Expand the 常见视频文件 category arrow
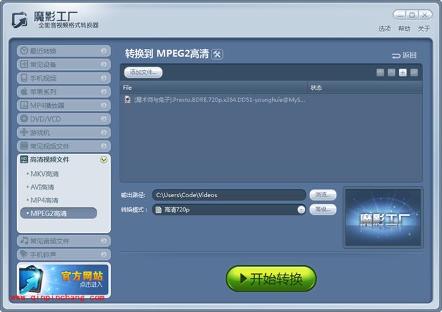The image size is (442, 312). (104, 145)
